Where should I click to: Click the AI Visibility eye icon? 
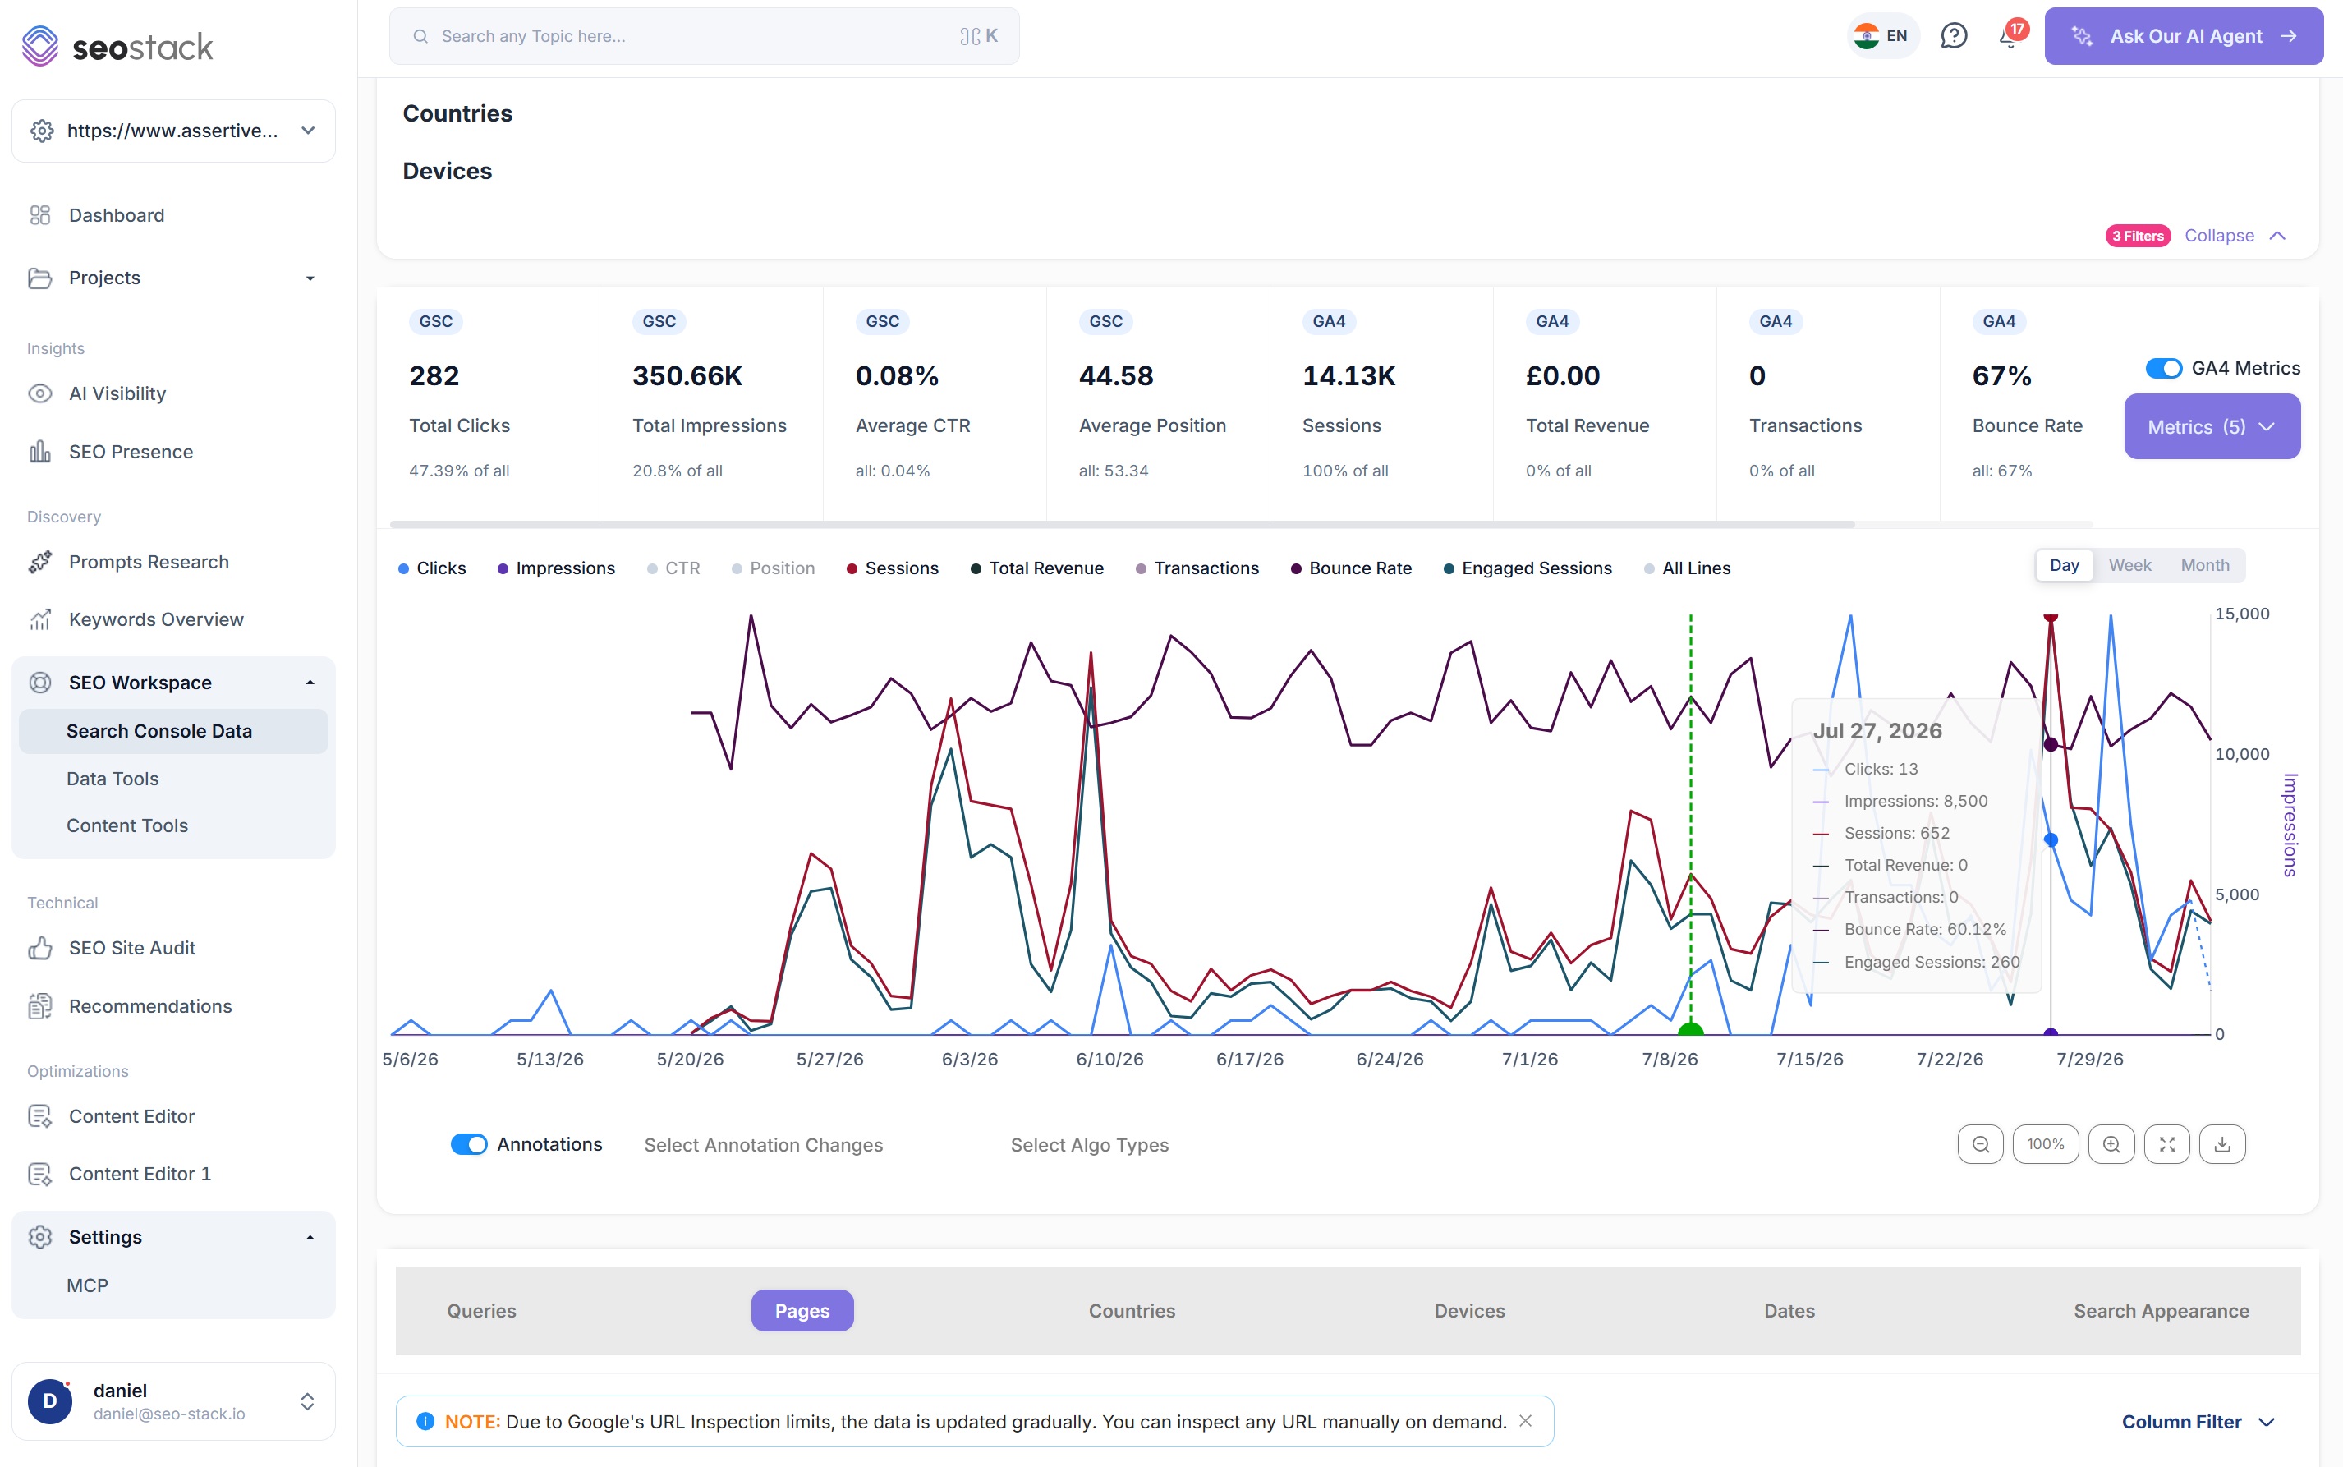coord(39,394)
